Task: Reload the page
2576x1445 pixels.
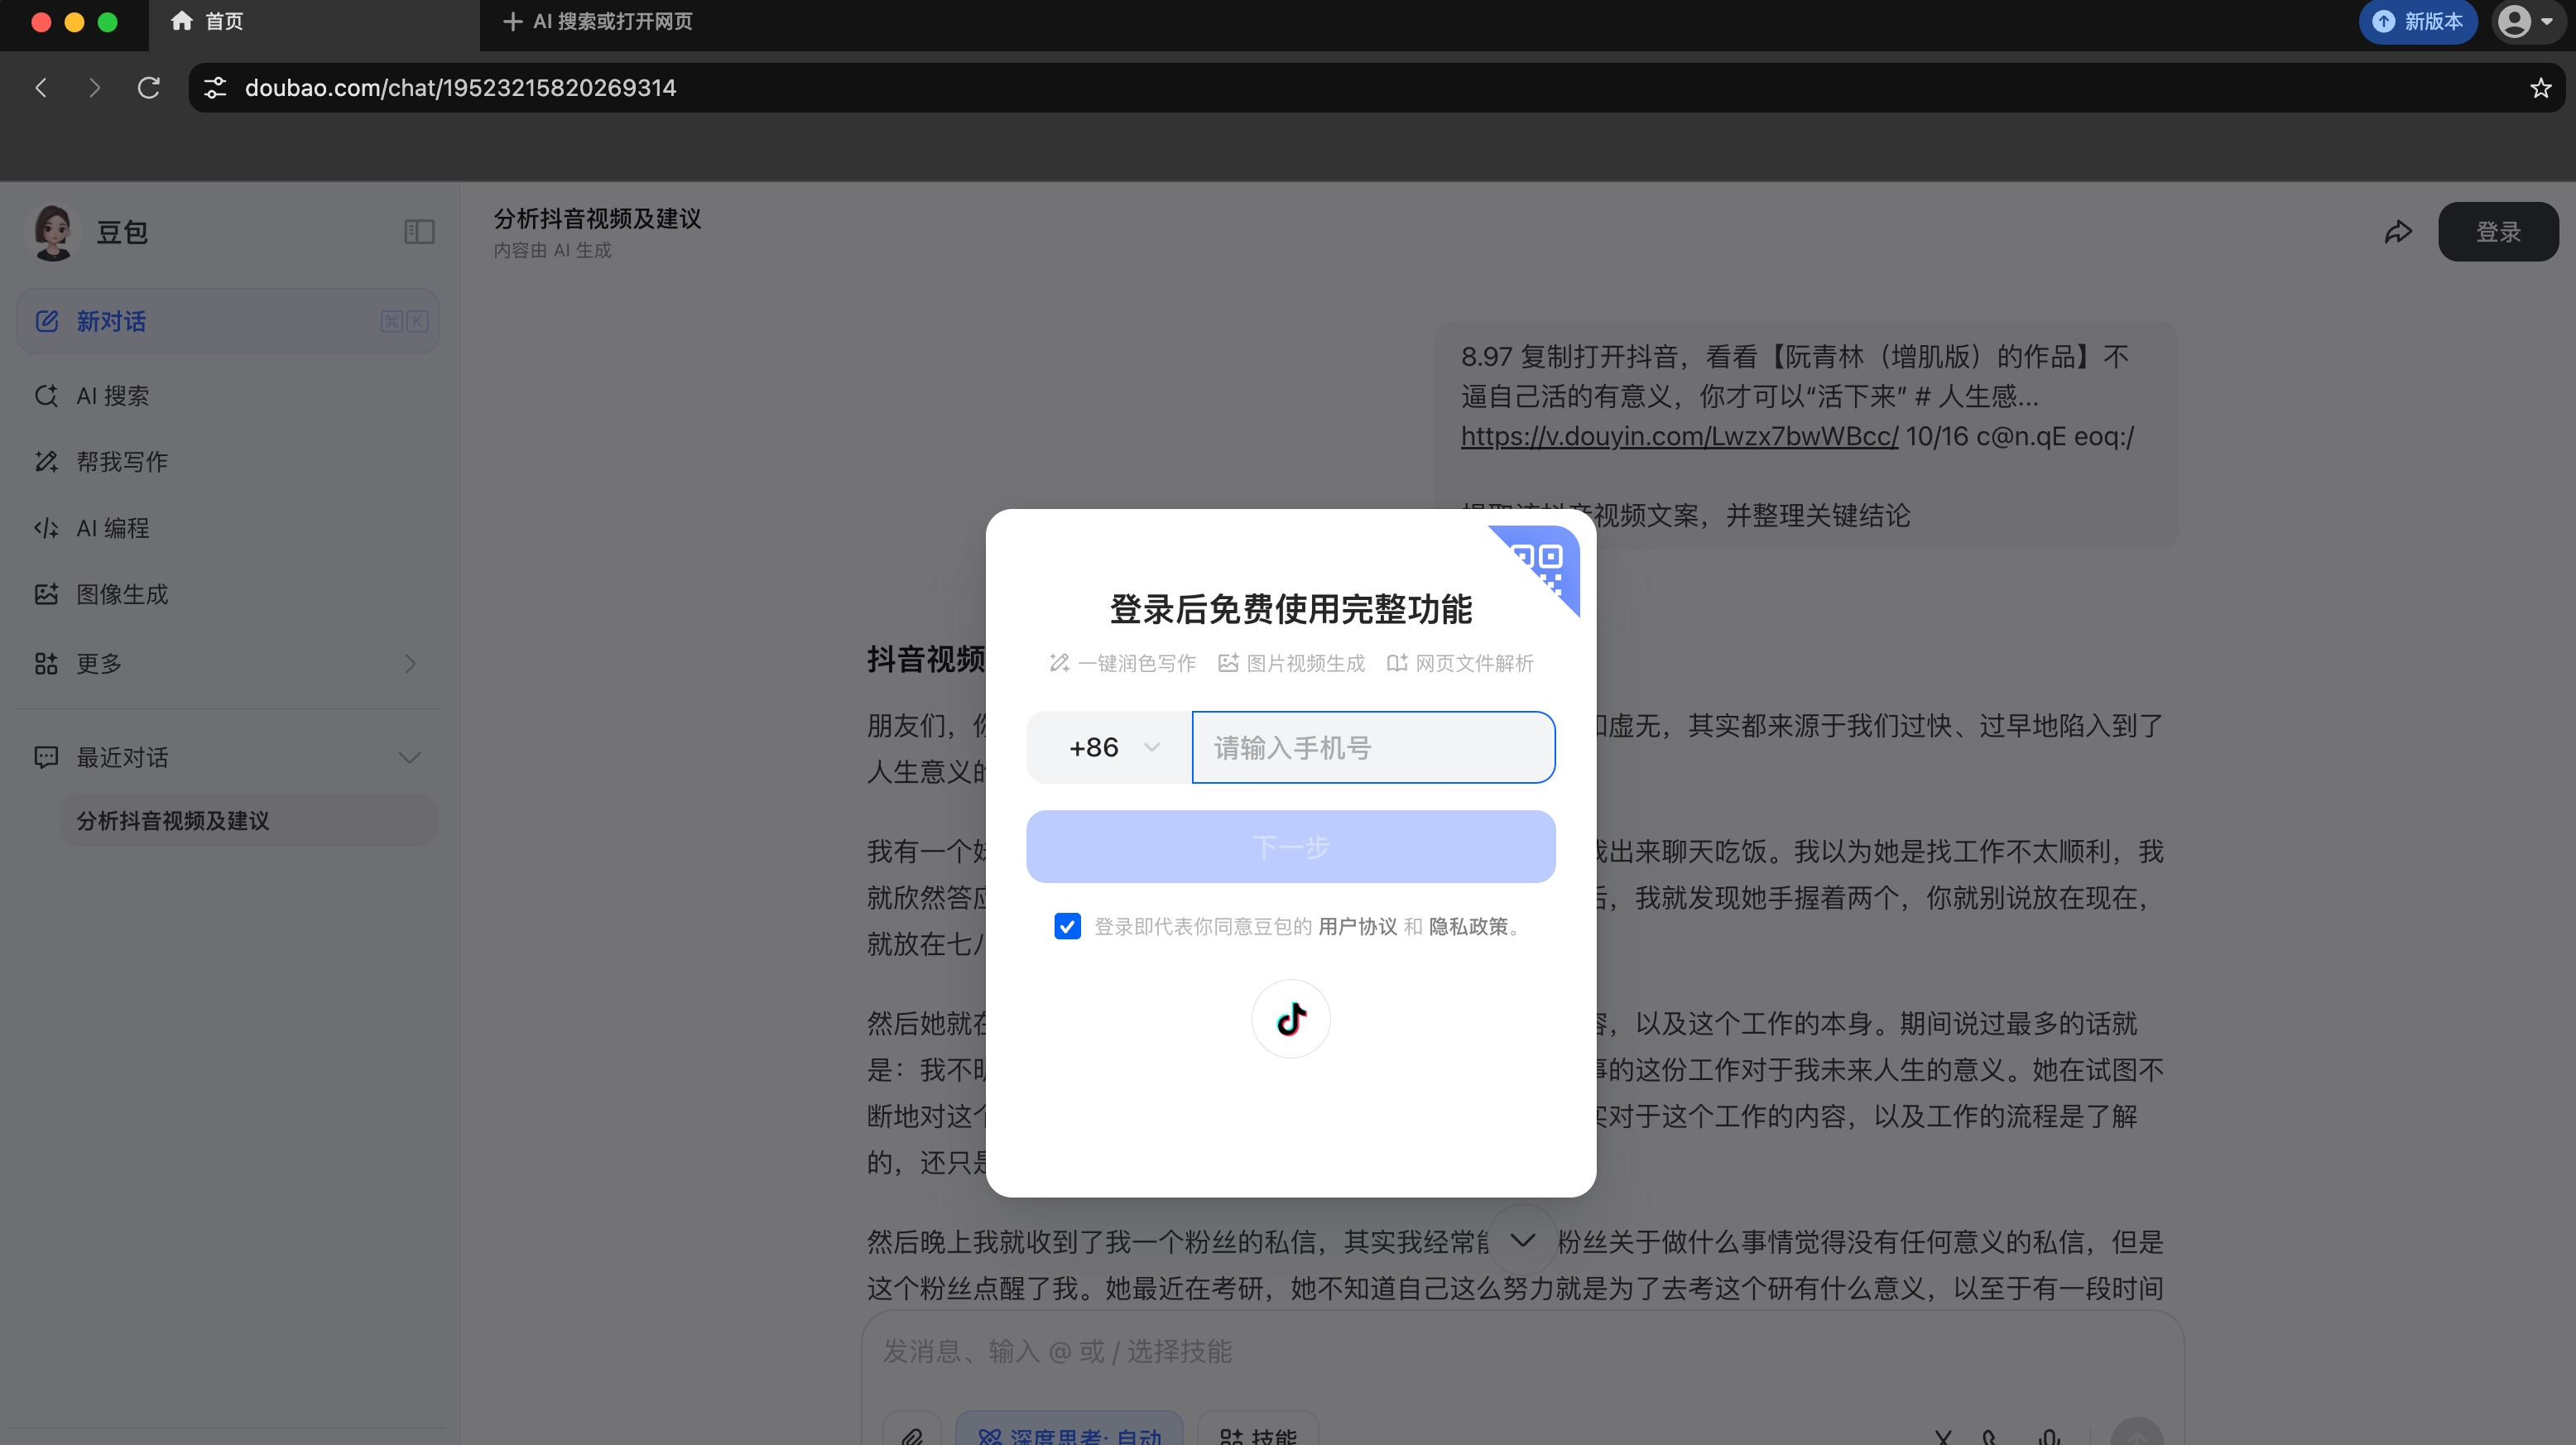Action: [148, 88]
